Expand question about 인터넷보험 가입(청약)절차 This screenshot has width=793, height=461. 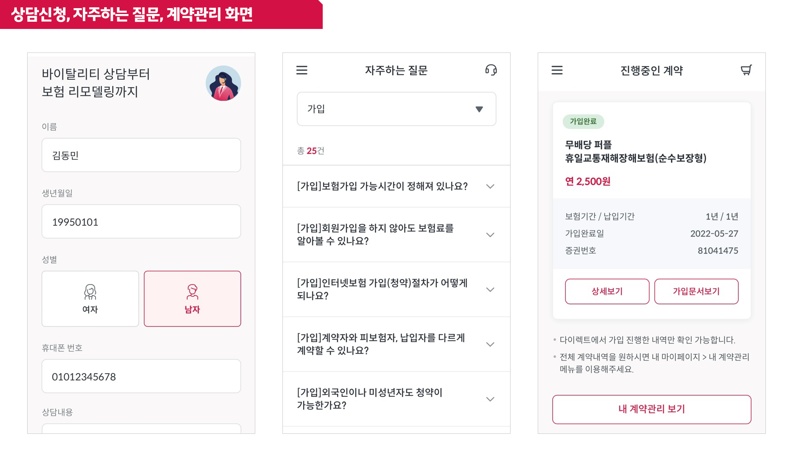(396, 290)
